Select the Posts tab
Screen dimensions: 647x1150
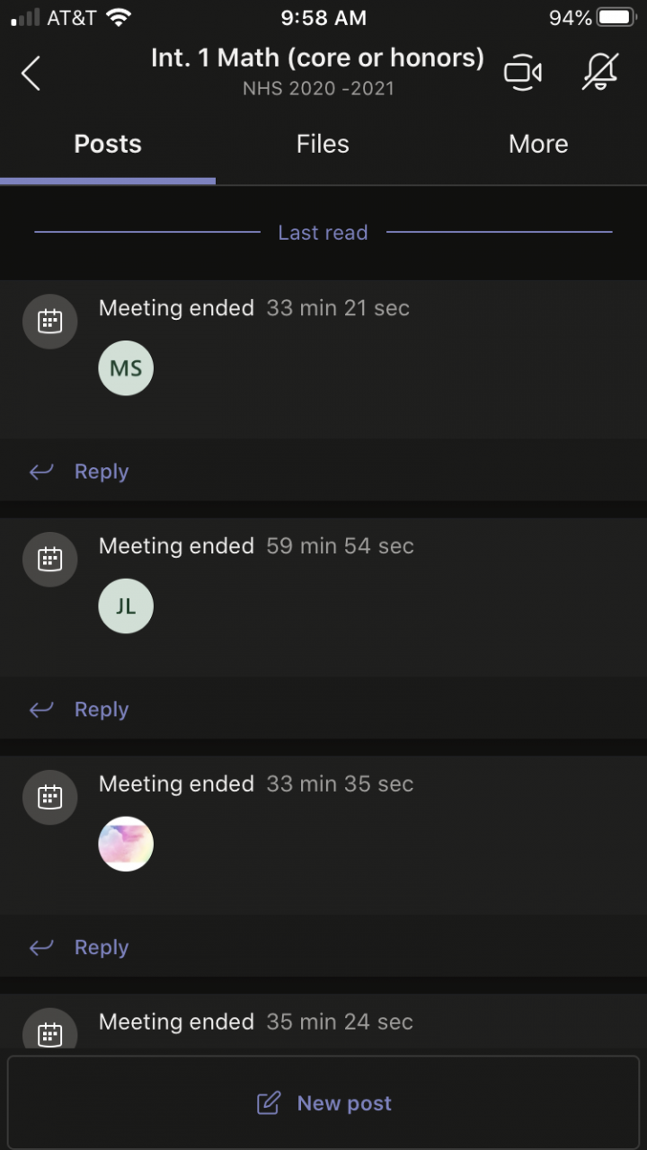click(108, 145)
